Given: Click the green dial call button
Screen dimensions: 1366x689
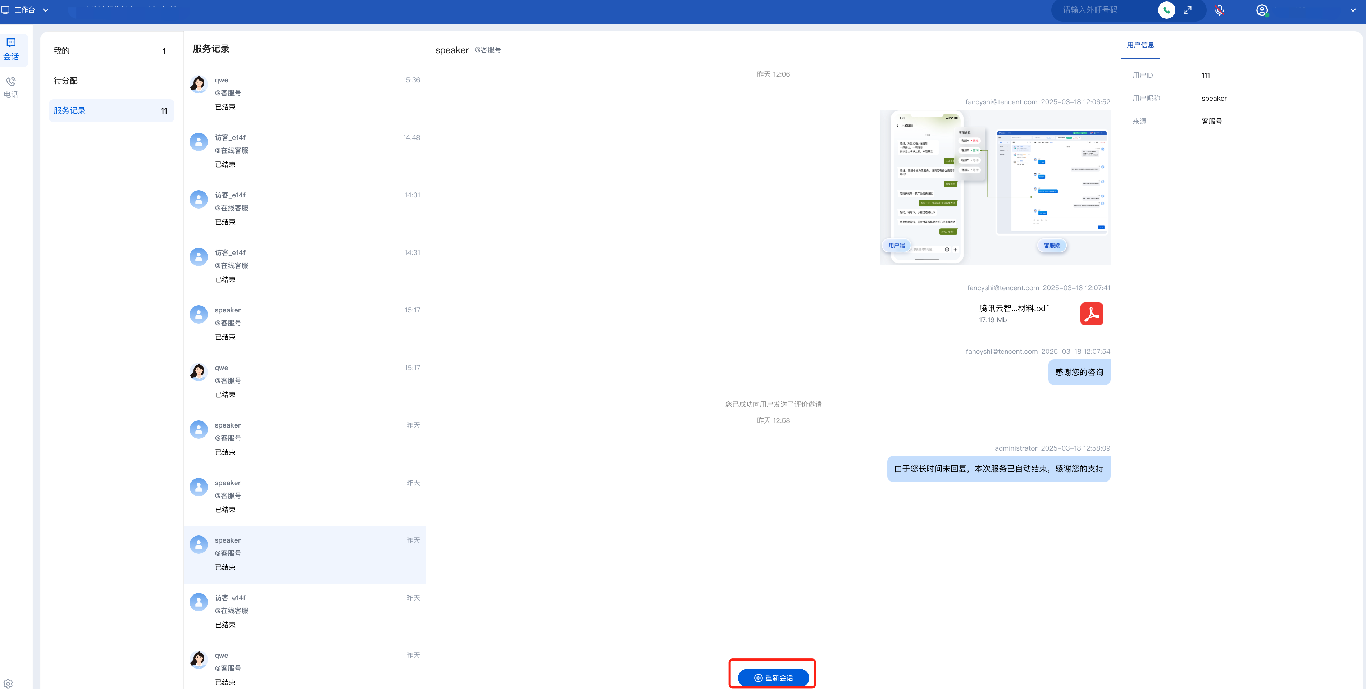Looking at the screenshot, I should click(x=1166, y=10).
